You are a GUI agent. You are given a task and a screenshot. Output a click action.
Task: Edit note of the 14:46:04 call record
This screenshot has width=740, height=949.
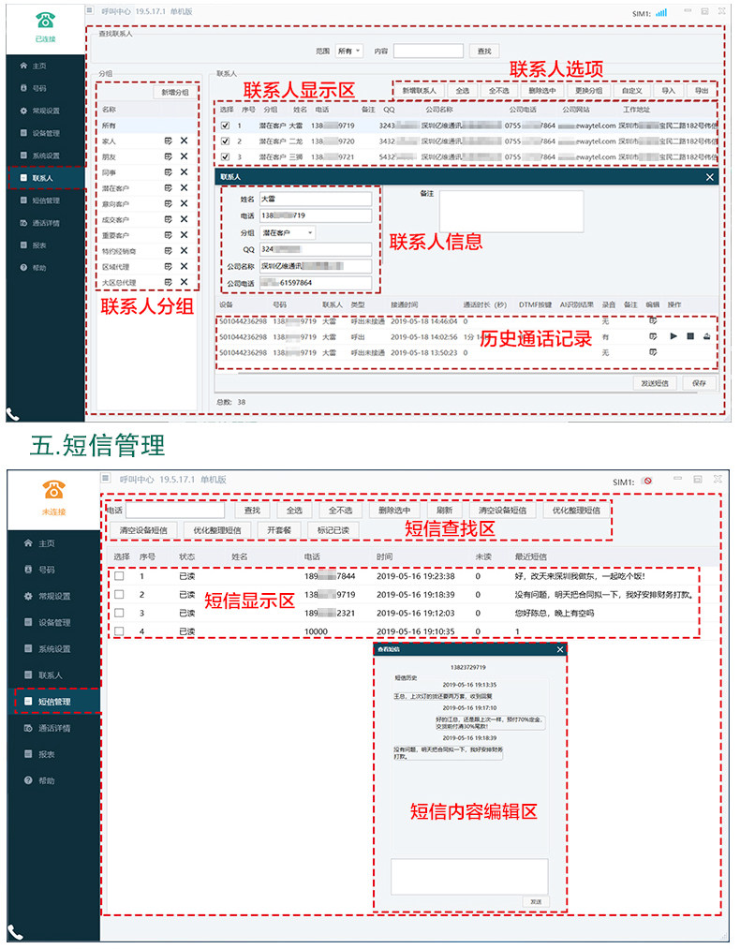(653, 320)
